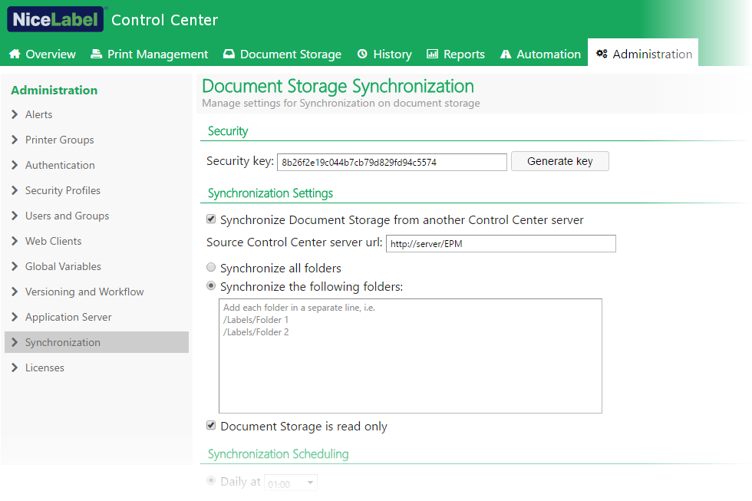Toggle Synchronize Document Storage from another server checkbox

[x=211, y=219]
